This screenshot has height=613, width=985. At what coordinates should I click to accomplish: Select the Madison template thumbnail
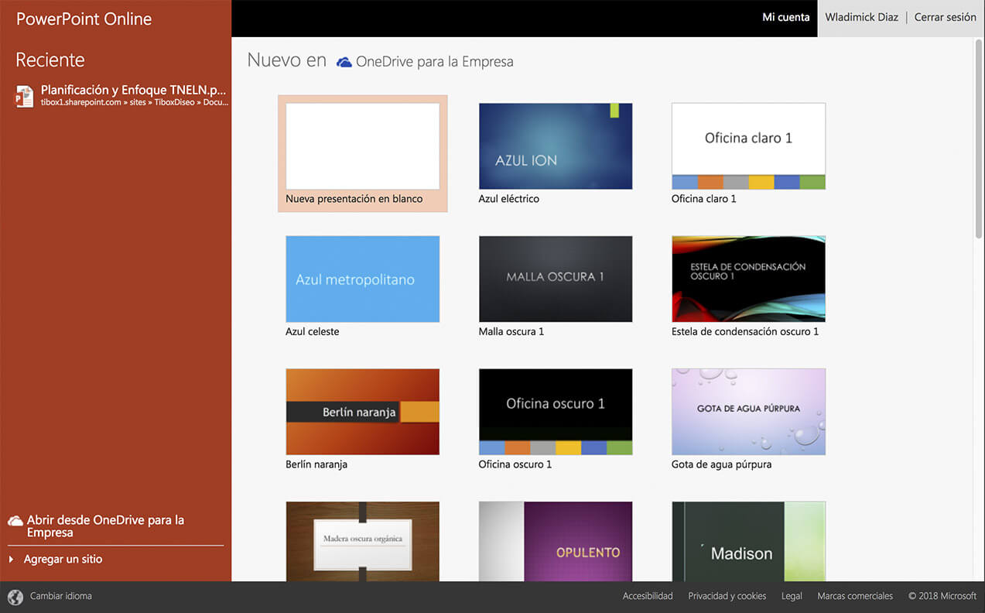748,541
